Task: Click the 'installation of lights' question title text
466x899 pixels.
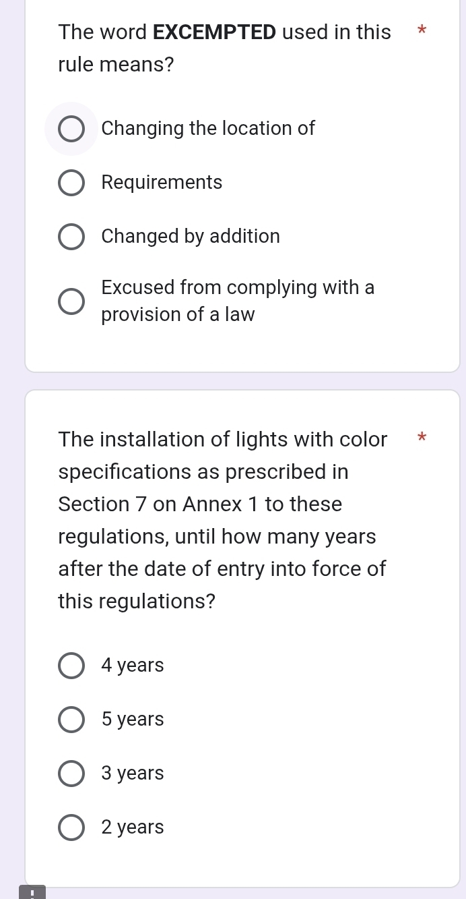Action: [223, 440]
